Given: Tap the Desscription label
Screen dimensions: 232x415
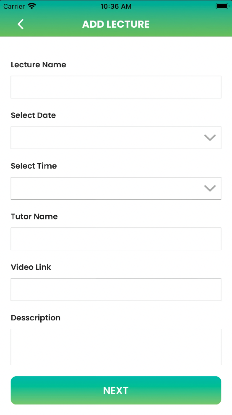Looking at the screenshot, I should [x=36, y=317].
